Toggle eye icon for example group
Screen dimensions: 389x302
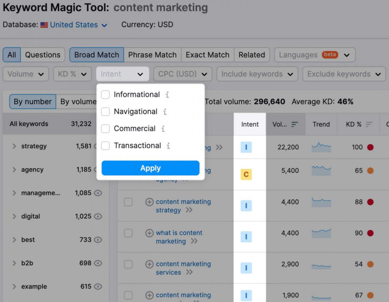coord(98,287)
